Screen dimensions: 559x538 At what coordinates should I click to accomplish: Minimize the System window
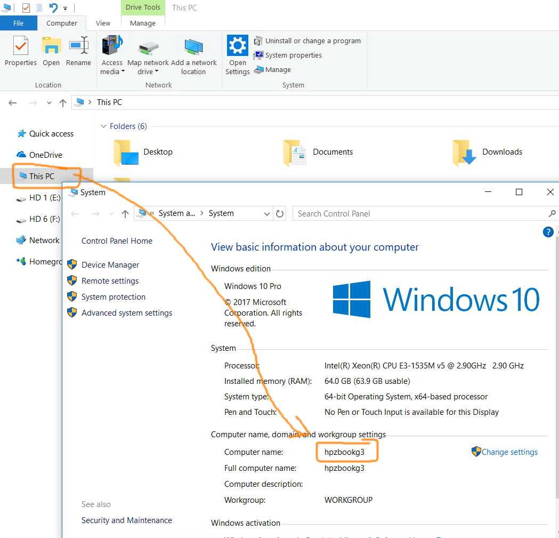tap(488, 192)
